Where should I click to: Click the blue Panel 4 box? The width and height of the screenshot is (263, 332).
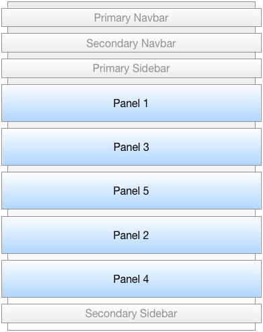pyautogui.click(x=131, y=279)
